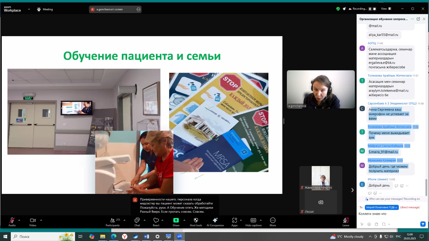Open the chat recipient dropdown

click(381, 207)
